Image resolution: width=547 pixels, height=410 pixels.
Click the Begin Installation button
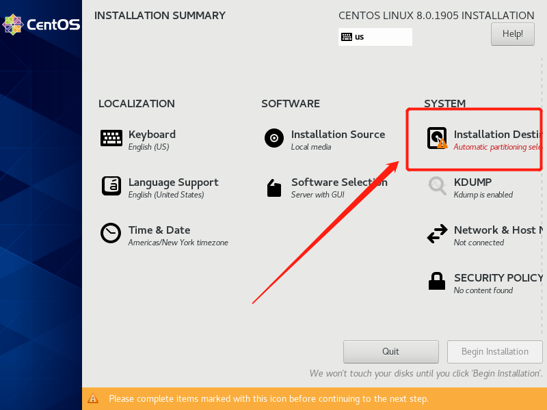pyautogui.click(x=494, y=352)
